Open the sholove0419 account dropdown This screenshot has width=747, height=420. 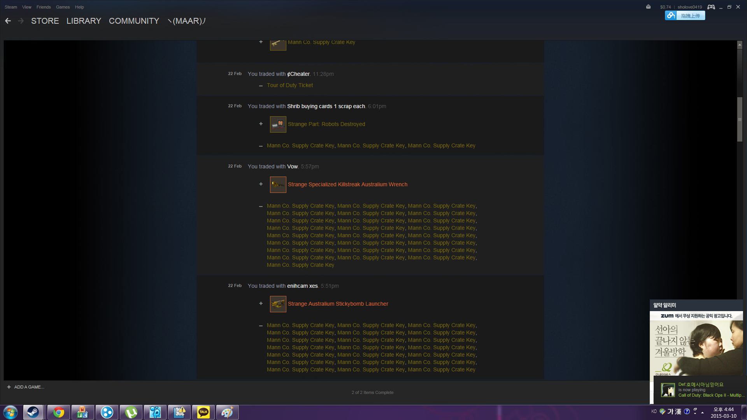click(689, 7)
